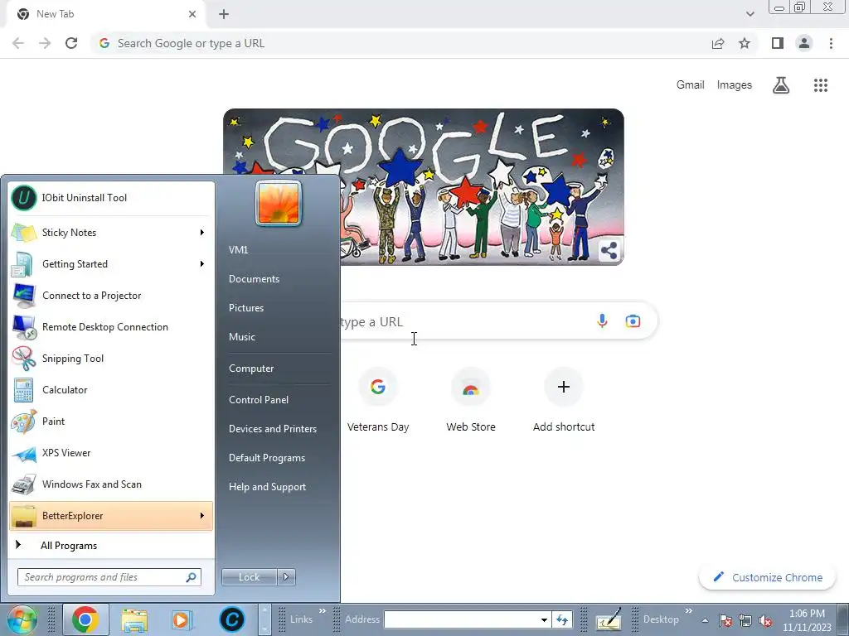Image resolution: width=849 pixels, height=636 pixels.
Task: Open Pictures from Start menu
Action: (x=246, y=308)
